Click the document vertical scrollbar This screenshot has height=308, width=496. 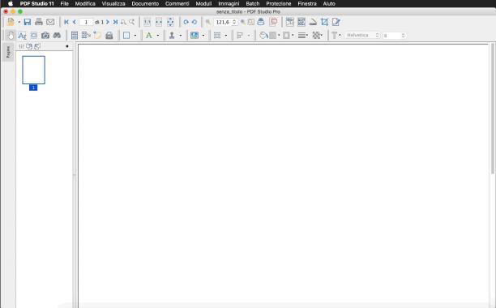click(493, 109)
